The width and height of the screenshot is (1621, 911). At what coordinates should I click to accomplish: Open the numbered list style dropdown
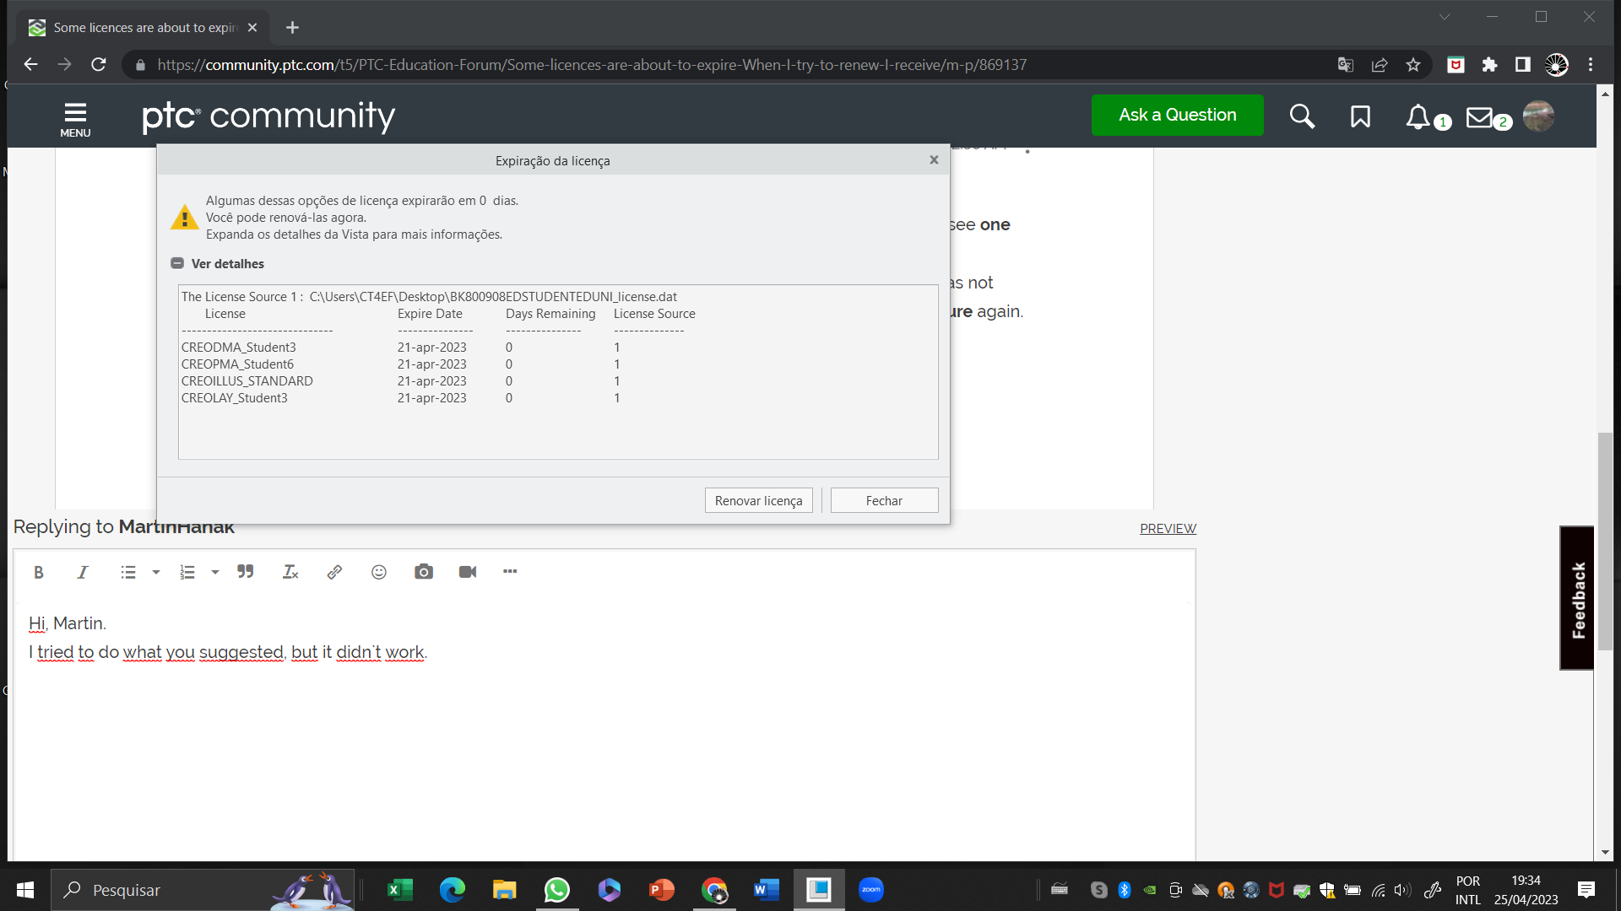click(x=215, y=572)
